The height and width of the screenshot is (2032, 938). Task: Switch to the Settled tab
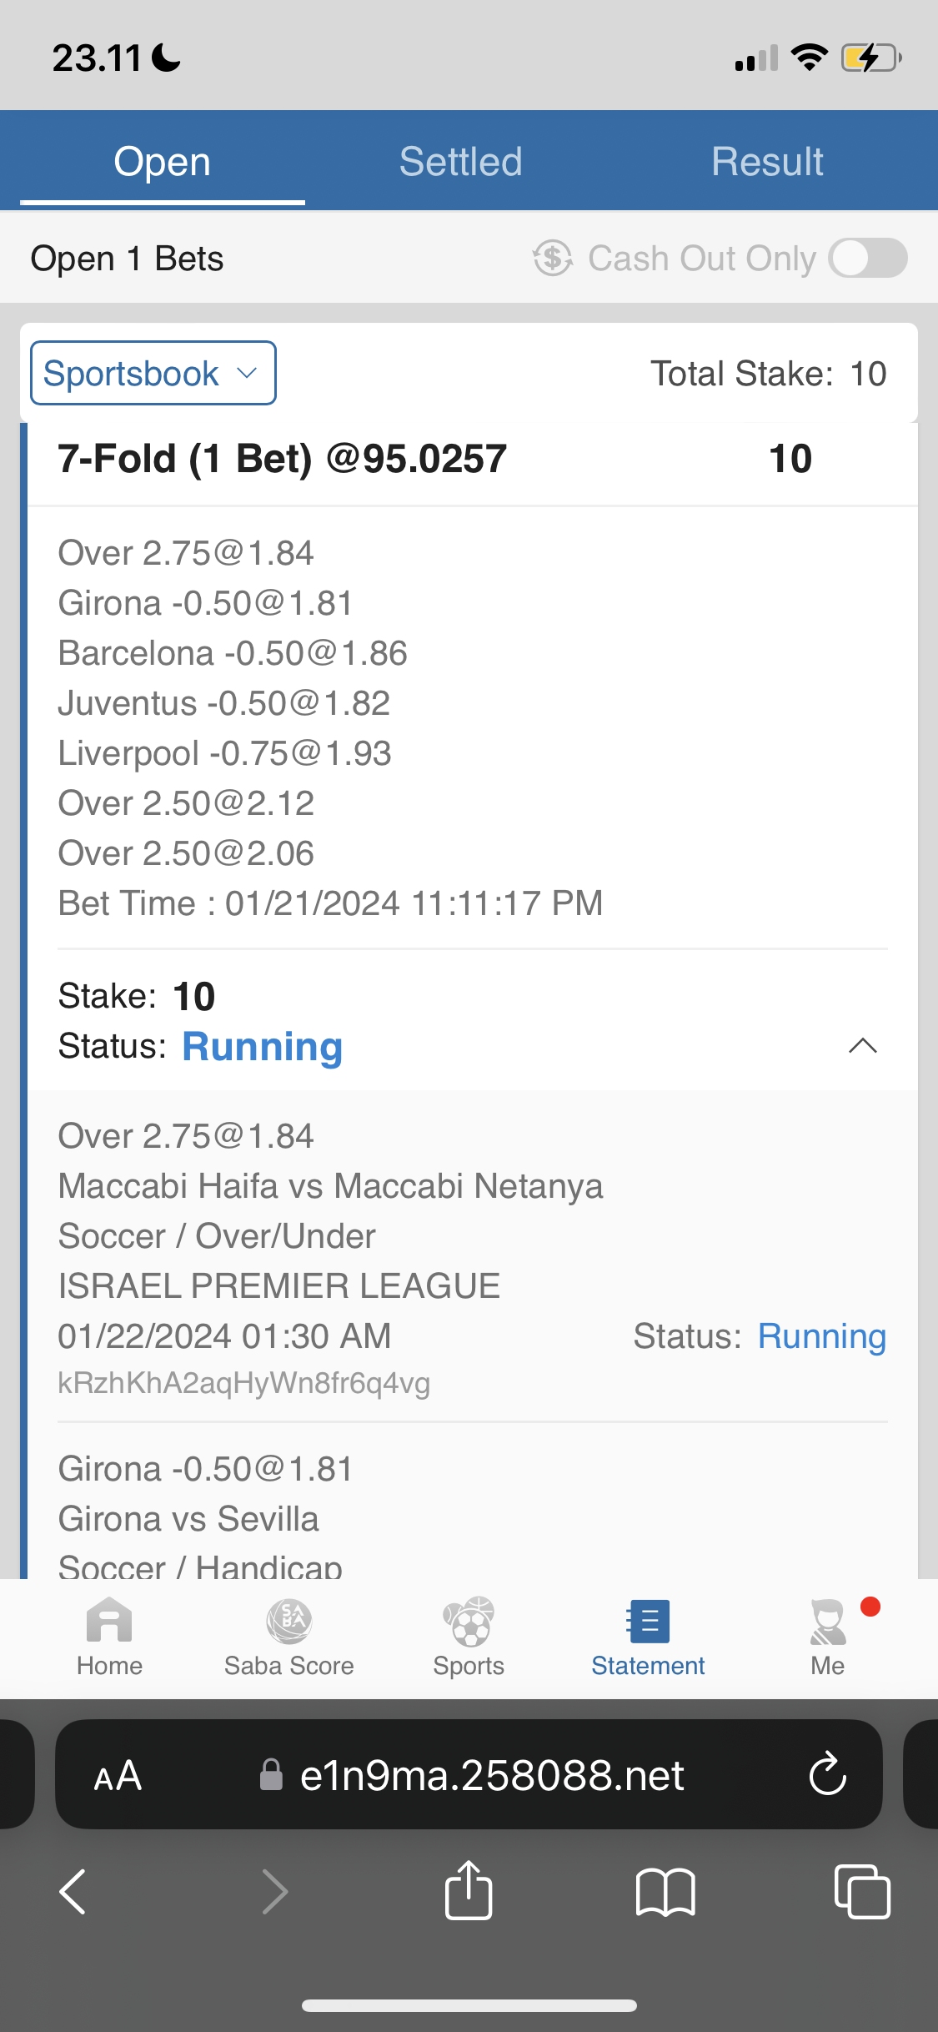[460, 162]
